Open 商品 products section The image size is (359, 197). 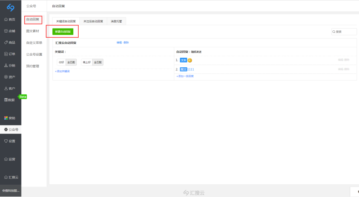(x=10, y=42)
